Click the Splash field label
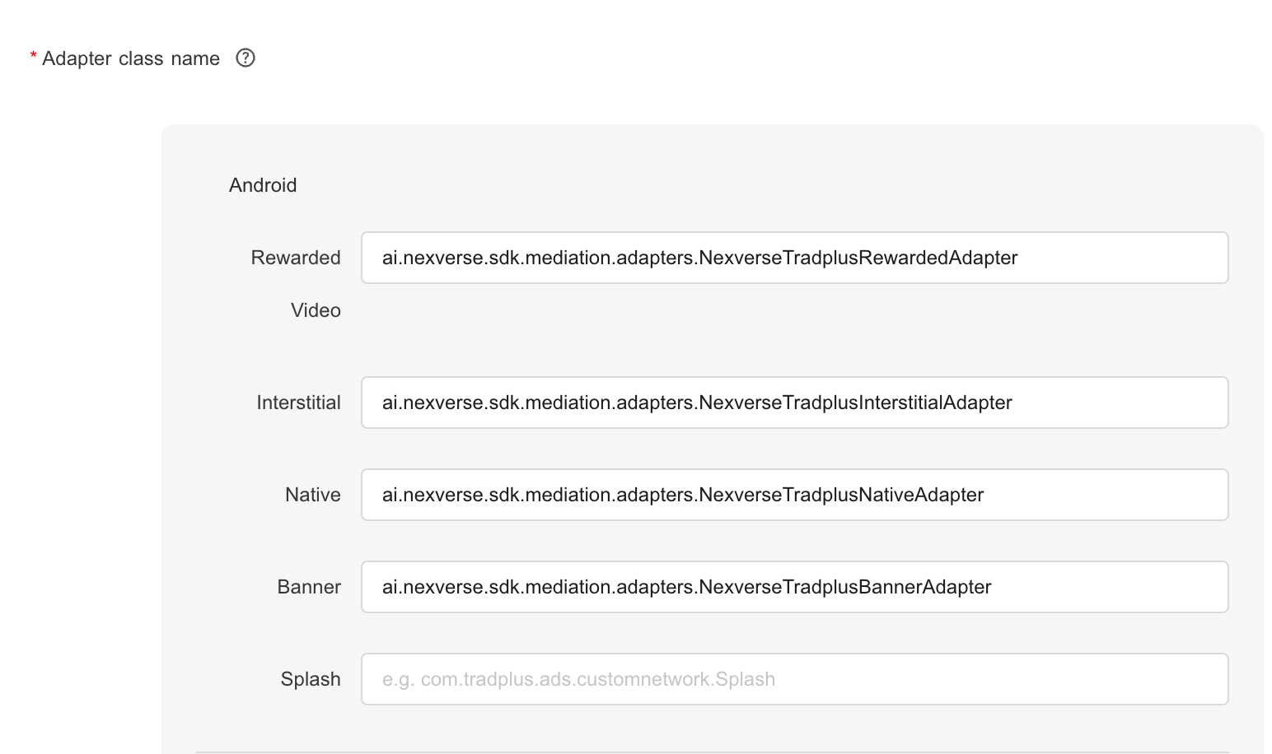Screen dimensions: 1272x754 coord(310,679)
